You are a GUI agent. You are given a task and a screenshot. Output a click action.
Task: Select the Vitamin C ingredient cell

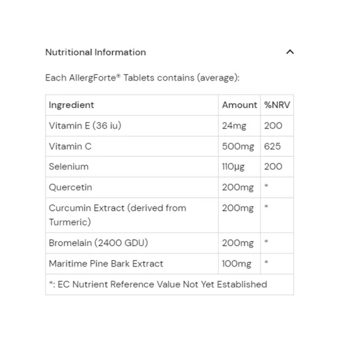click(132, 146)
